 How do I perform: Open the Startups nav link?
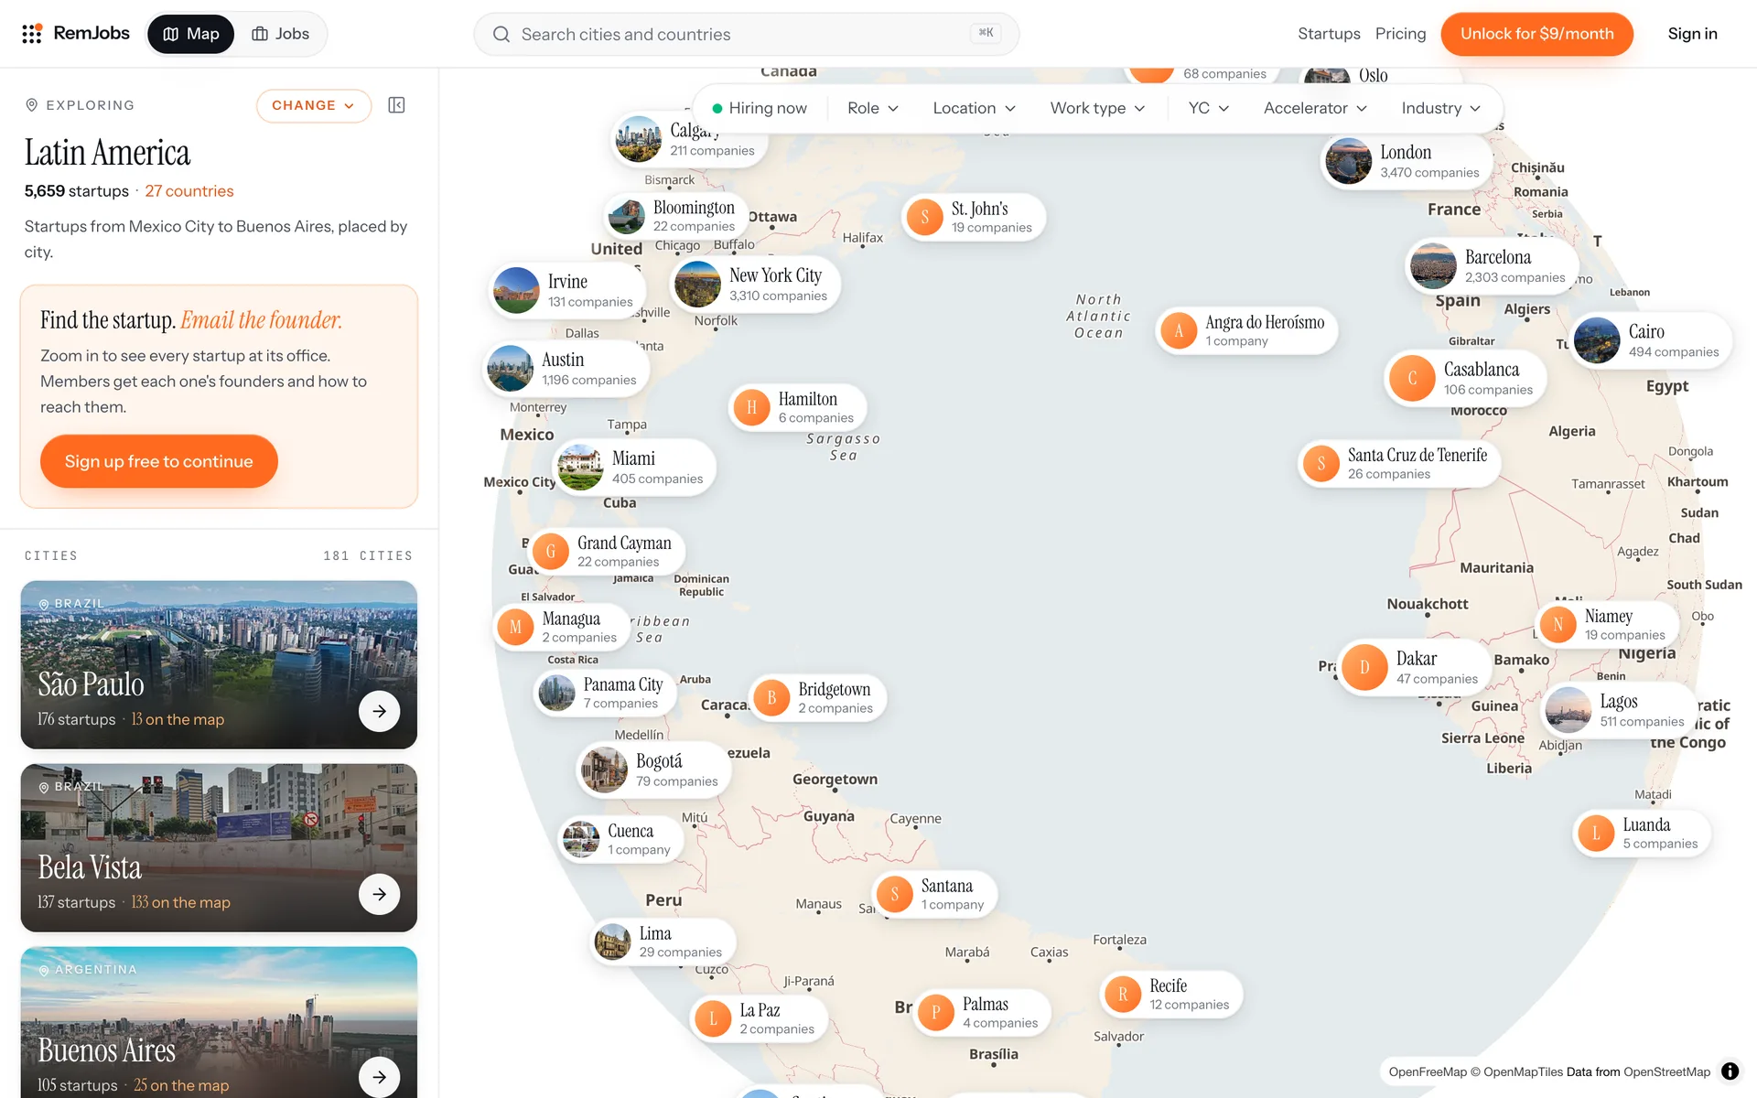point(1329,34)
